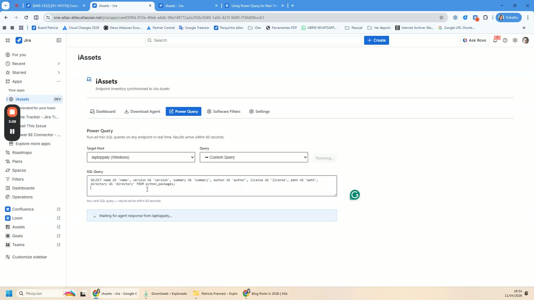
Task: Open the Jira help menu
Action: click(x=505, y=40)
